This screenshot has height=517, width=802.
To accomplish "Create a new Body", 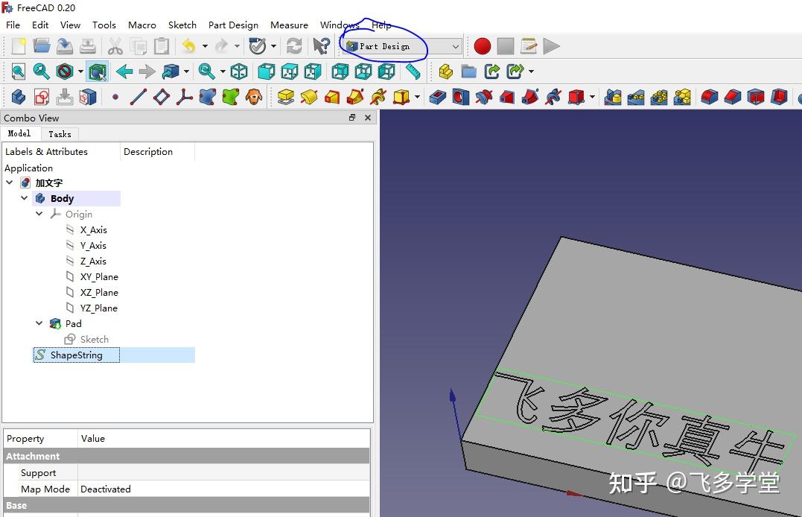I will pyautogui.click(x=17, y=97).
